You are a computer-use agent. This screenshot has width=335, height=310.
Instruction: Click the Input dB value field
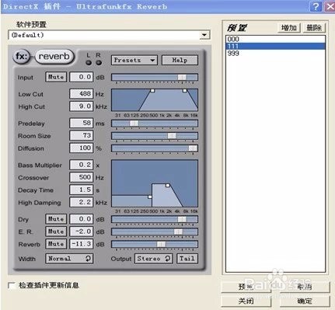pos(82,77)
